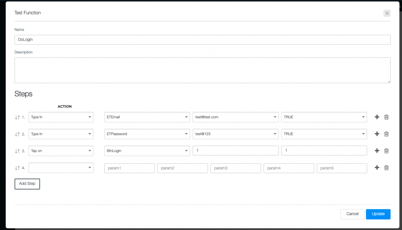This screenshot has width=402, height=230.
Task: Click the plus icon on step 4 row
Action: (377, 168)
